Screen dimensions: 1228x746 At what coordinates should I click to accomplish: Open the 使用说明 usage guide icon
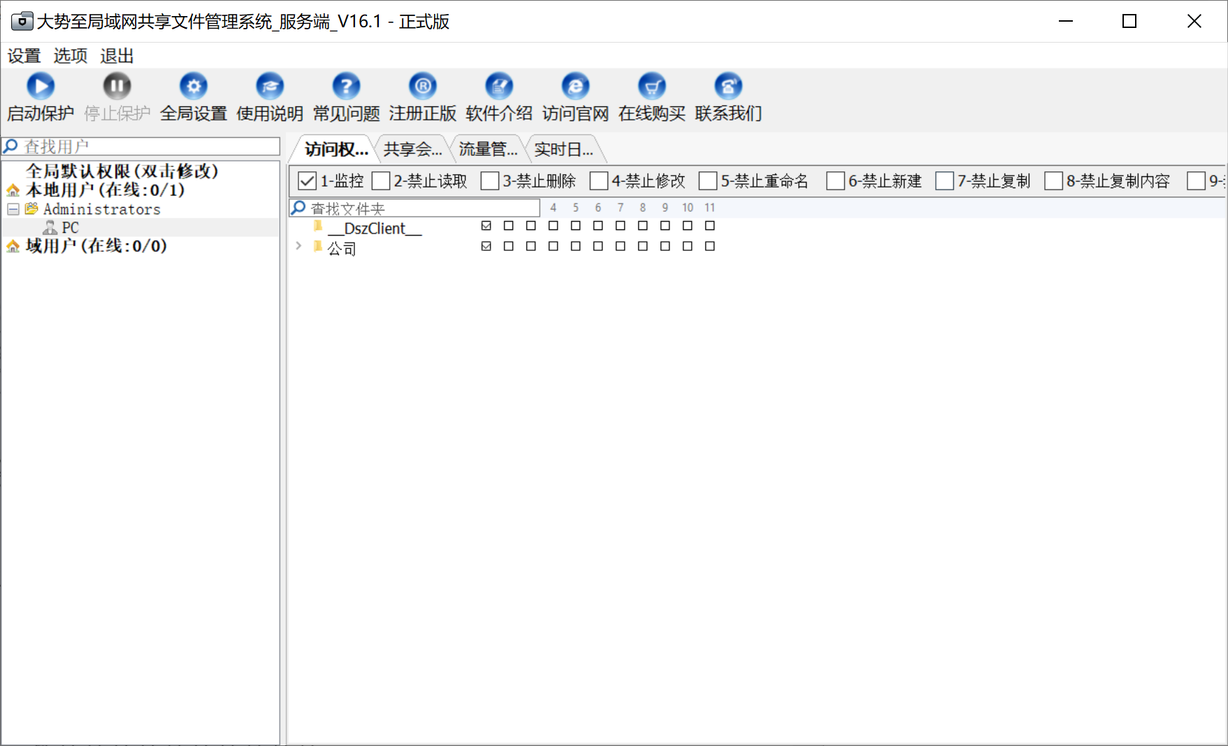(x=270, y=87)
